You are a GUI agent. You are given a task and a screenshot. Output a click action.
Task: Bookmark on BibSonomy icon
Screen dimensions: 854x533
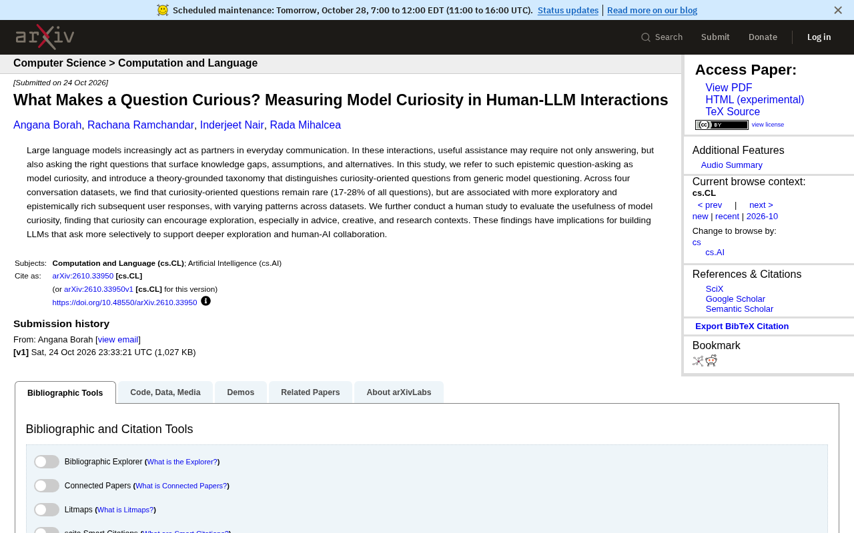(x=698, y=360)
